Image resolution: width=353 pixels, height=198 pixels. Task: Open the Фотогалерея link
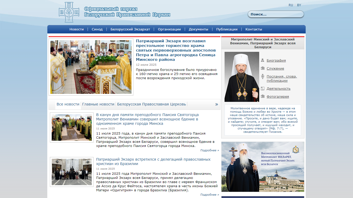[x=278, y=96]
